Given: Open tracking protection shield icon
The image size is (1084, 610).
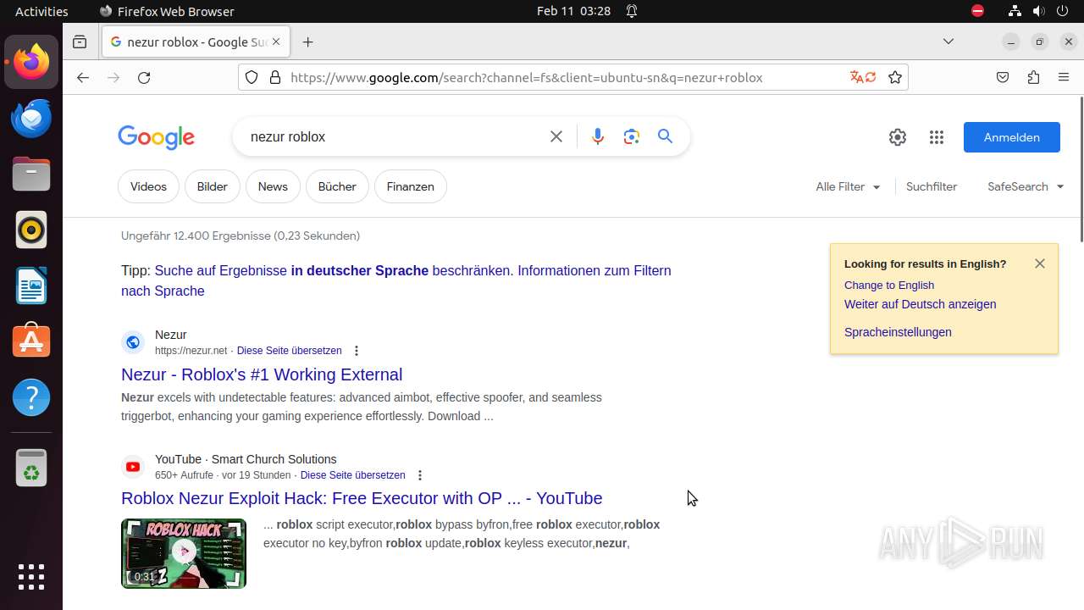Looking at the screenshot, I should pyautogui.click(x=252, y=77).
